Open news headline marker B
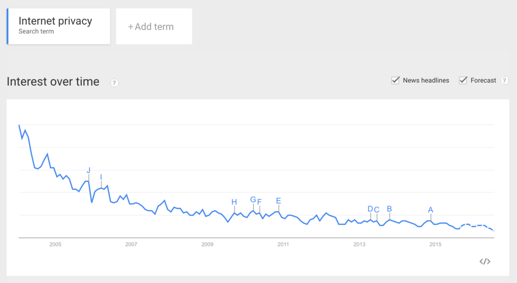 coord(389,209)
